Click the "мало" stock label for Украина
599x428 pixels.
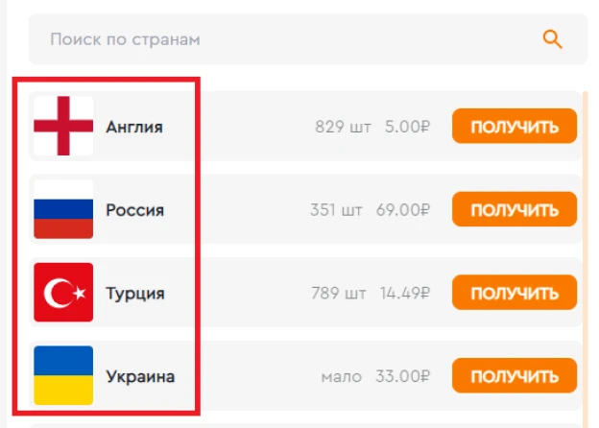pos(341,377)
